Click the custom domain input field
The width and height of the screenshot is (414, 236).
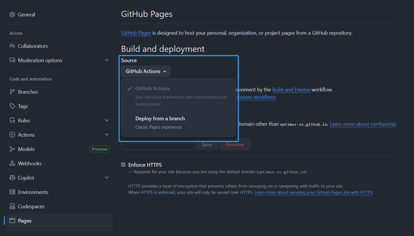pos(157,144)
